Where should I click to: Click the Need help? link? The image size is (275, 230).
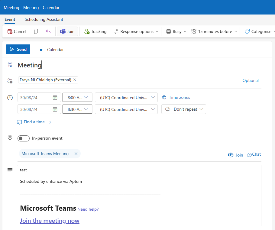[88, 209]
